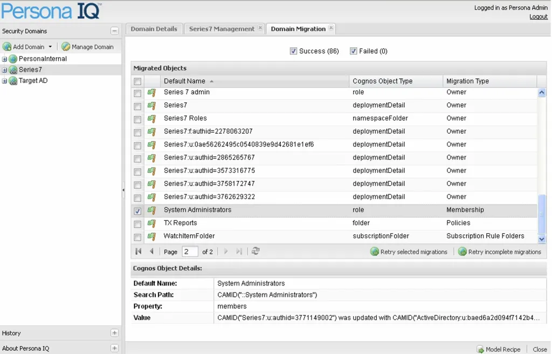Image resolution: width=552 pixels, height=354 pixels.
Task: Toggle the Success (86) filter checkbox
Action: (293, 51)
